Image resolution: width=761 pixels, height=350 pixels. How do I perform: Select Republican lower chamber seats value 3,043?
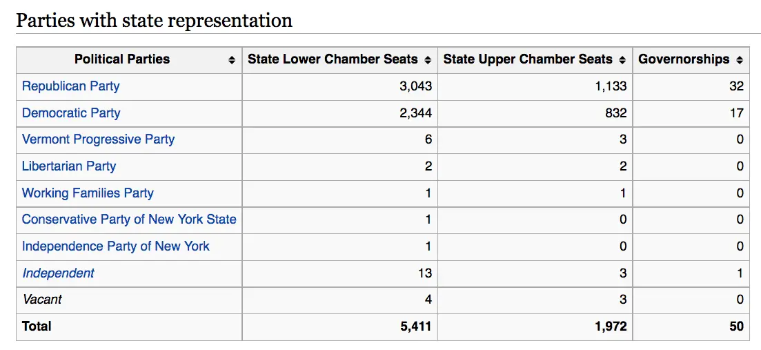tap(415, 86)
